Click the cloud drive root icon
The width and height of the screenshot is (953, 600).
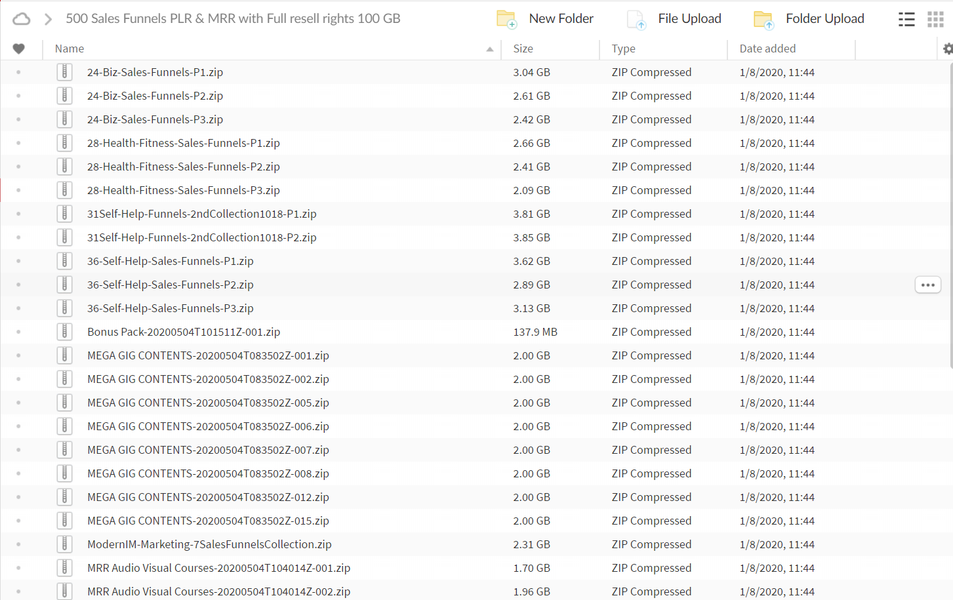pos(22,19)
